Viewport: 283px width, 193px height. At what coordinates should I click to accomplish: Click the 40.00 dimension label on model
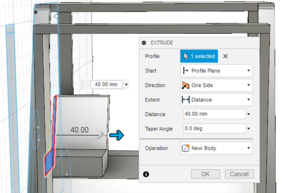tap(79, 130)
